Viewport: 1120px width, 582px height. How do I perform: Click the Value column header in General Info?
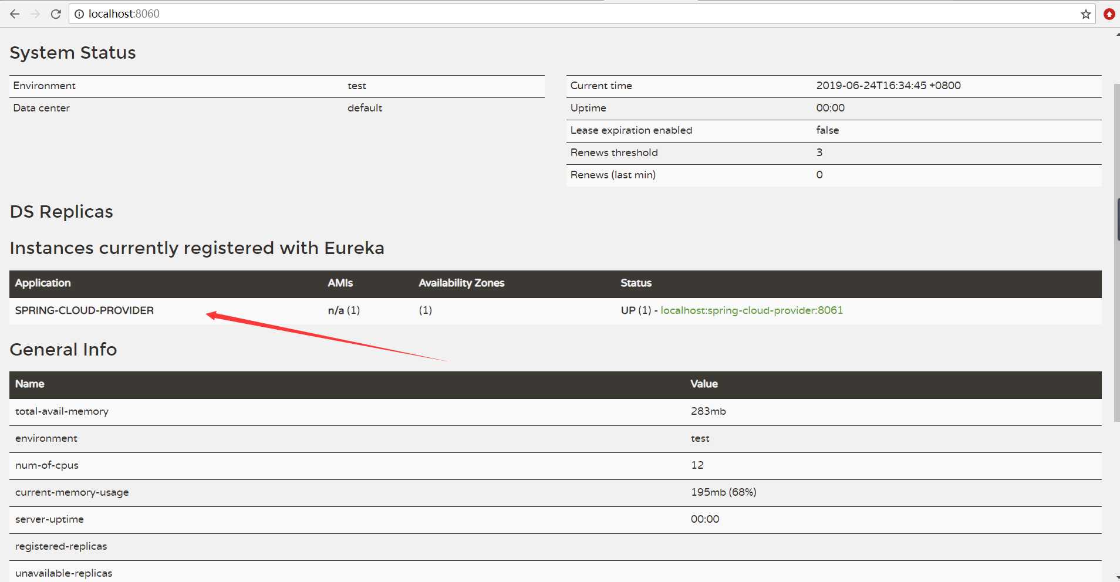point(704,384)
